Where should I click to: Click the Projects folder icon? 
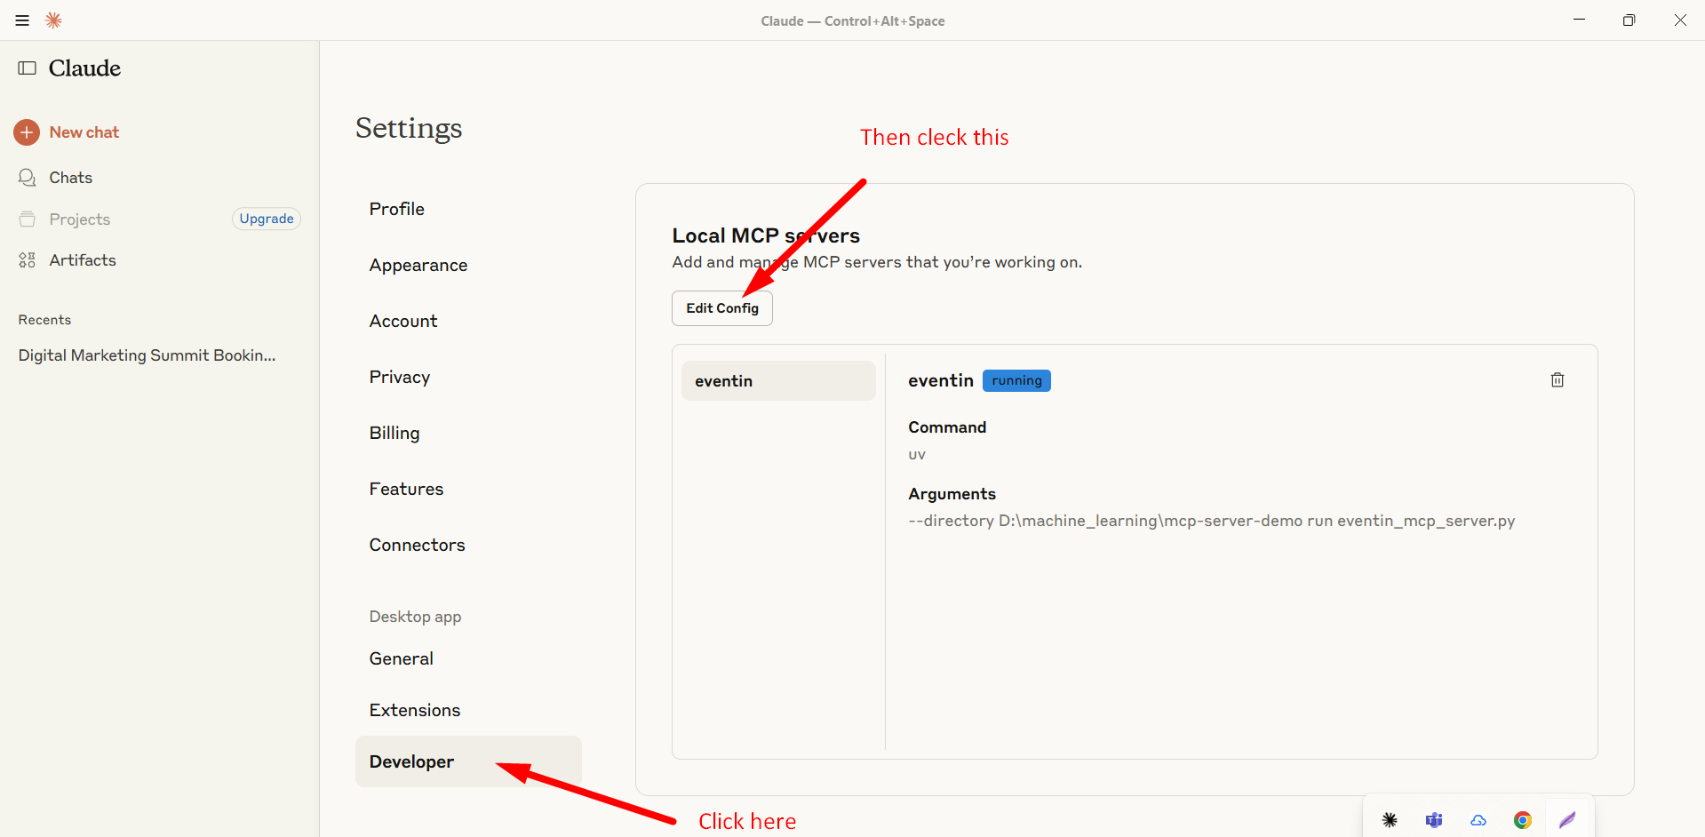(x=28, y=219)
